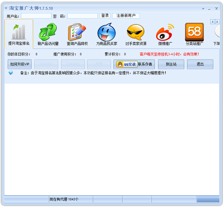This screenshot has width=223, height=207.
Task: Click the 你的本日积分 label
Action: pyautogui.click(x=19, y=54)
